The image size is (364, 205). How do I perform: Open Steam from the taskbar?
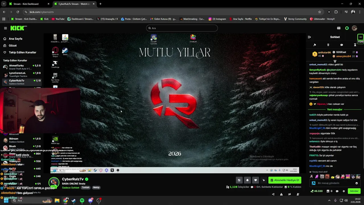pos(74,200)
